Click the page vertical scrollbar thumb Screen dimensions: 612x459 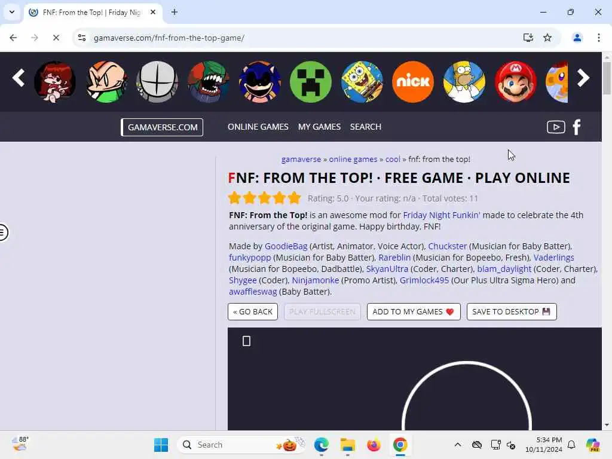[x=607, y=78]
